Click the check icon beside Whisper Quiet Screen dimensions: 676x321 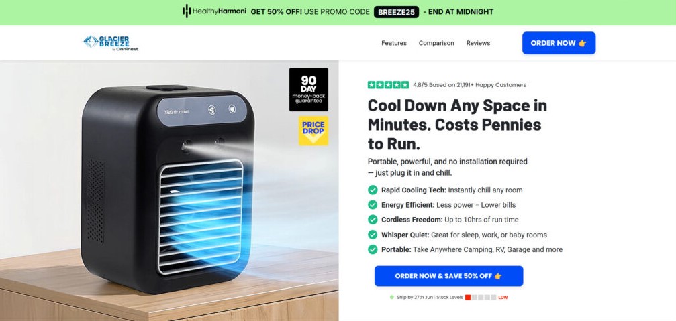click(373, 235)
